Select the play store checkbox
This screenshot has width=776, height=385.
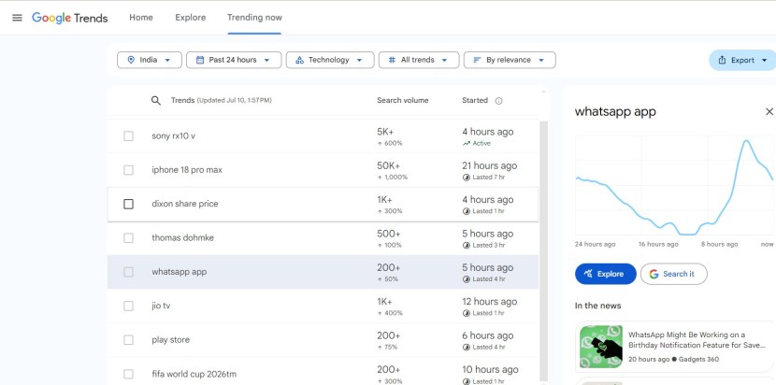(129, 340)
